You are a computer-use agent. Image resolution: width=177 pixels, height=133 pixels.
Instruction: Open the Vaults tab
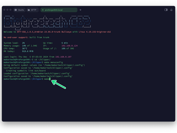point(19,10)
